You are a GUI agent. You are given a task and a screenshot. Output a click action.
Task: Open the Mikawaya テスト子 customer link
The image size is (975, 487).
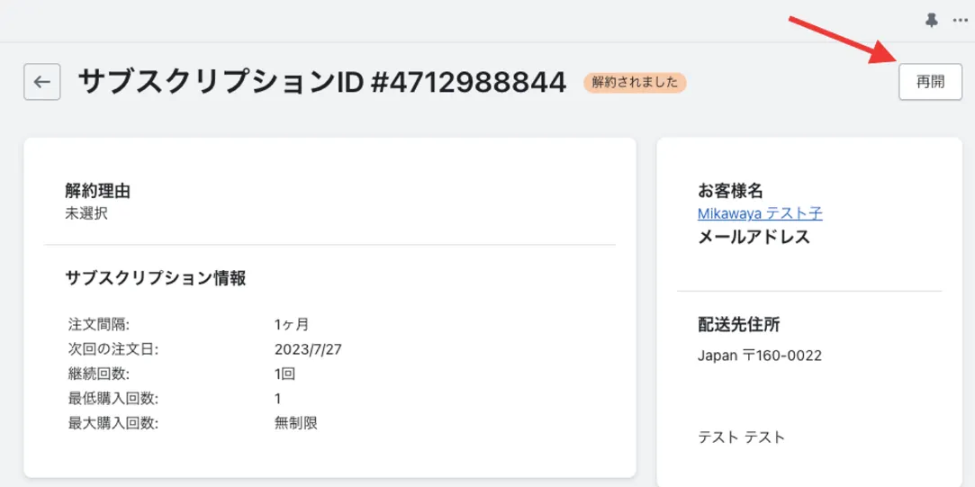pyautogui.click(x=760, y=213)
